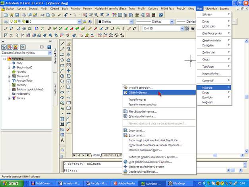The image size is (249, 187).
Task: Open the Topologie submenu in Map menu
Action: pyautogui.click(x=214, y=66)
